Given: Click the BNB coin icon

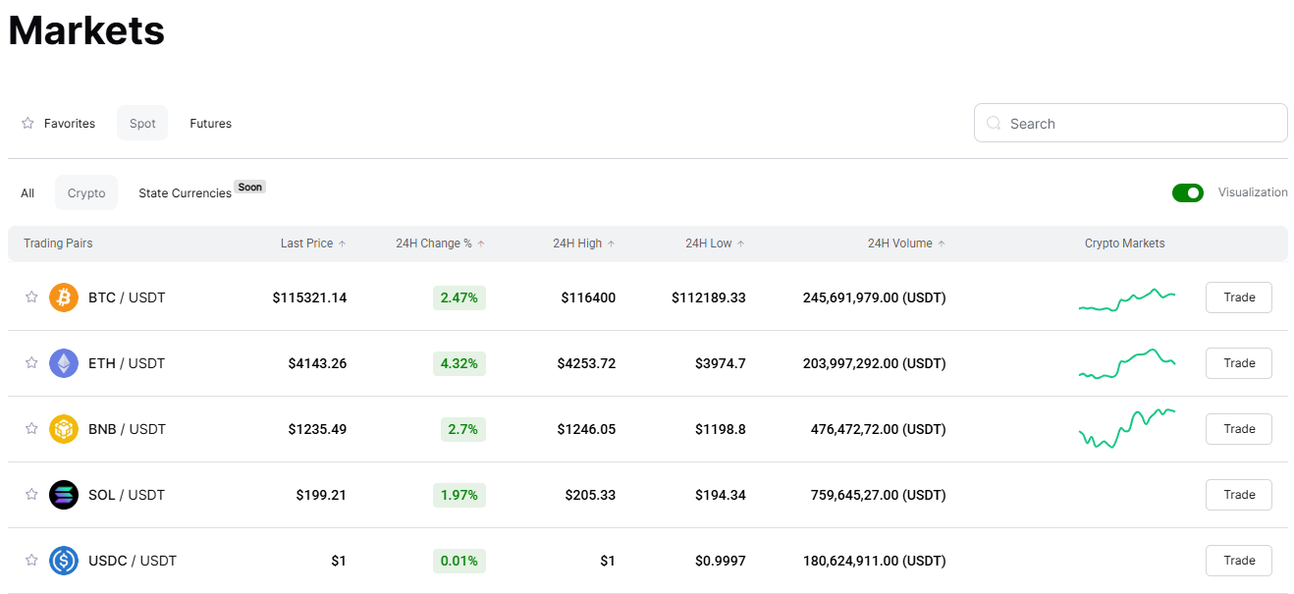Looking at the screenshot, I should [64, 429].
